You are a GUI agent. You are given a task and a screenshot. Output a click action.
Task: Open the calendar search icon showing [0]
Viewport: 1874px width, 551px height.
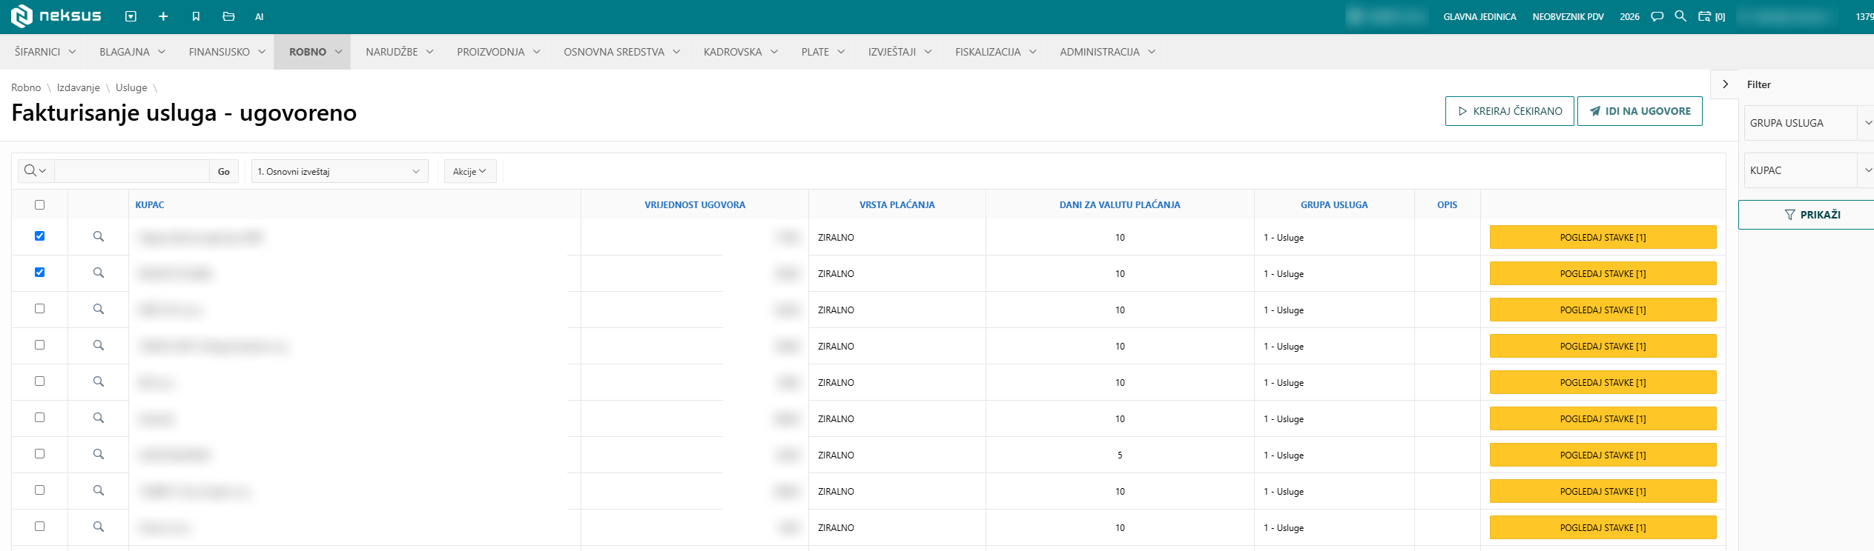1712,16
